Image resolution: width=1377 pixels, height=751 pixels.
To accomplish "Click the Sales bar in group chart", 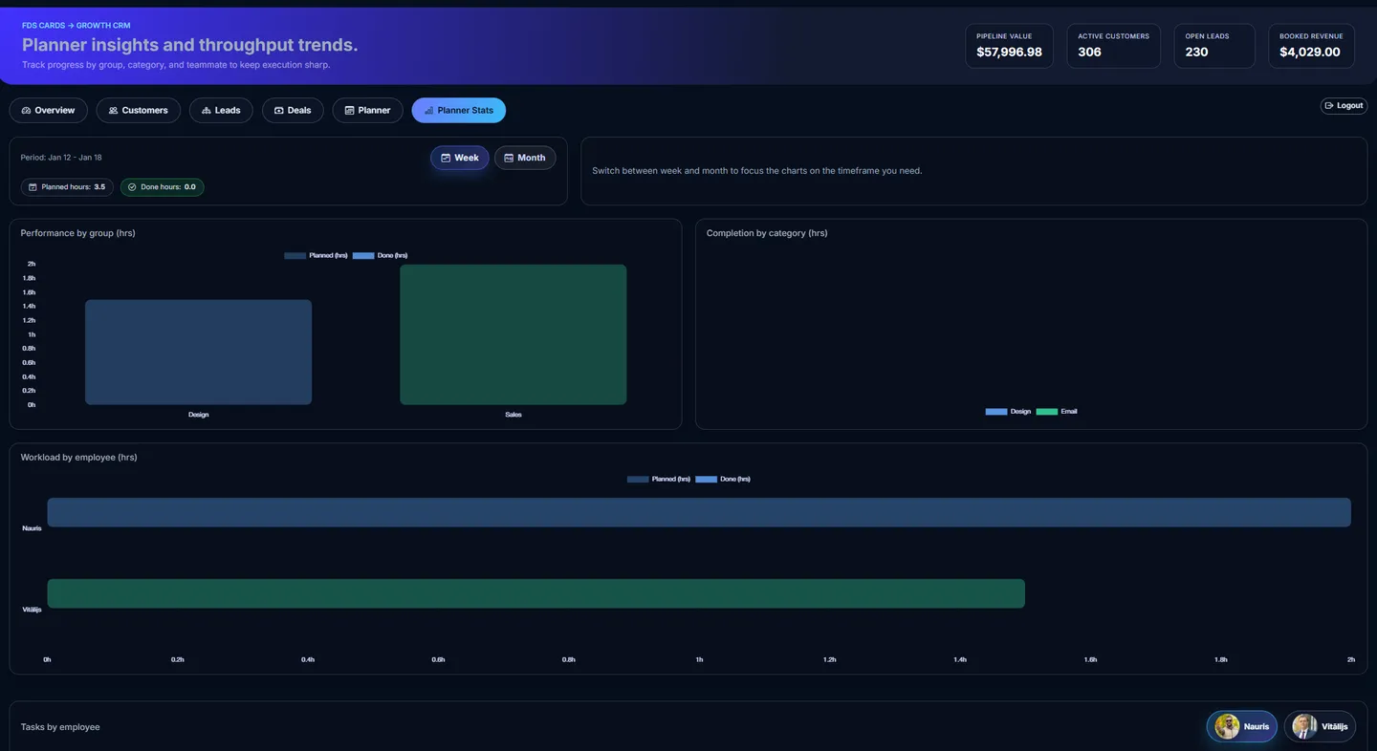I will 514,334.
